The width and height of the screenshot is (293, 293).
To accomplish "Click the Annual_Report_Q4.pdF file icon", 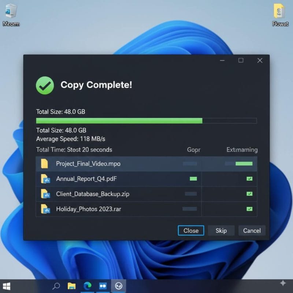I will (45, 179).
